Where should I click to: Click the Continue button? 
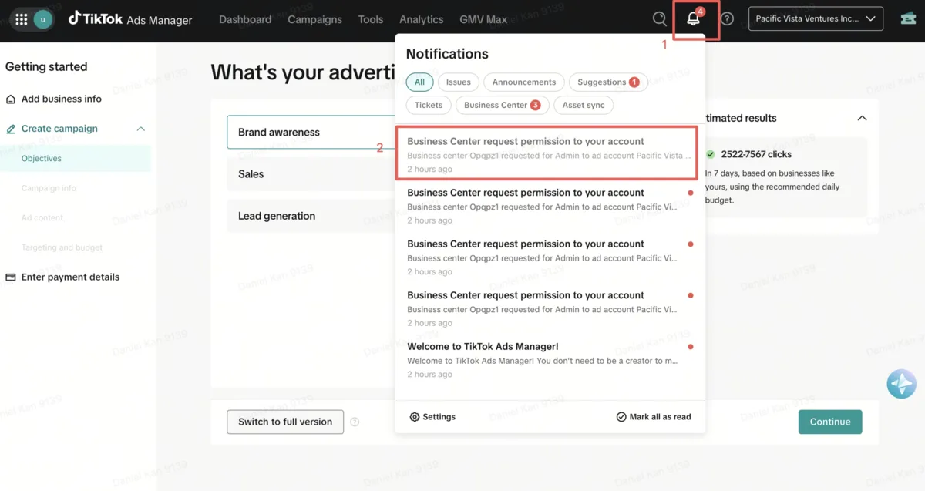pos(830,422)
